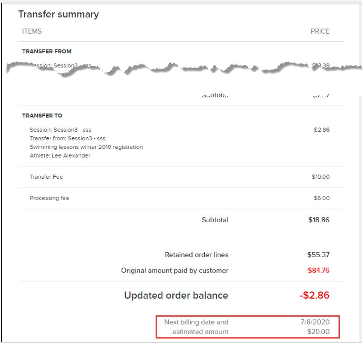Click the $18.86 subtotal amount
The image size is (362, 346).
point(319,220)
